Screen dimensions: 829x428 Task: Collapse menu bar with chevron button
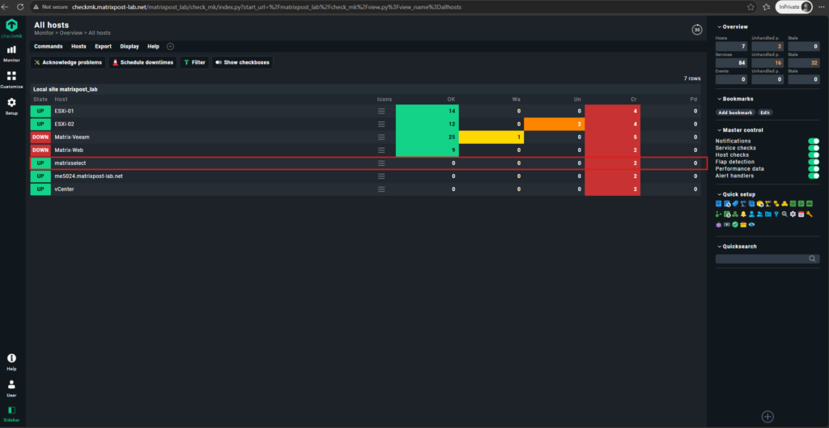pos(170,46)
